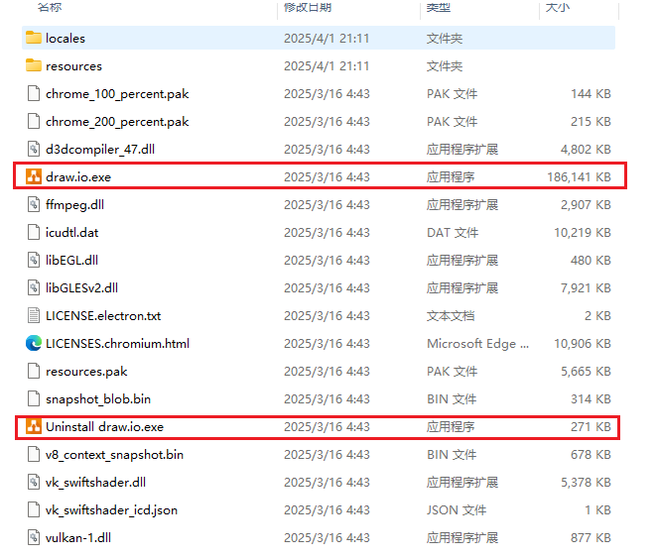Select the file name vk_swiftshader_icd.json
Screen dimensions: 656x558
pyautogui.click(x=111, y=510)
